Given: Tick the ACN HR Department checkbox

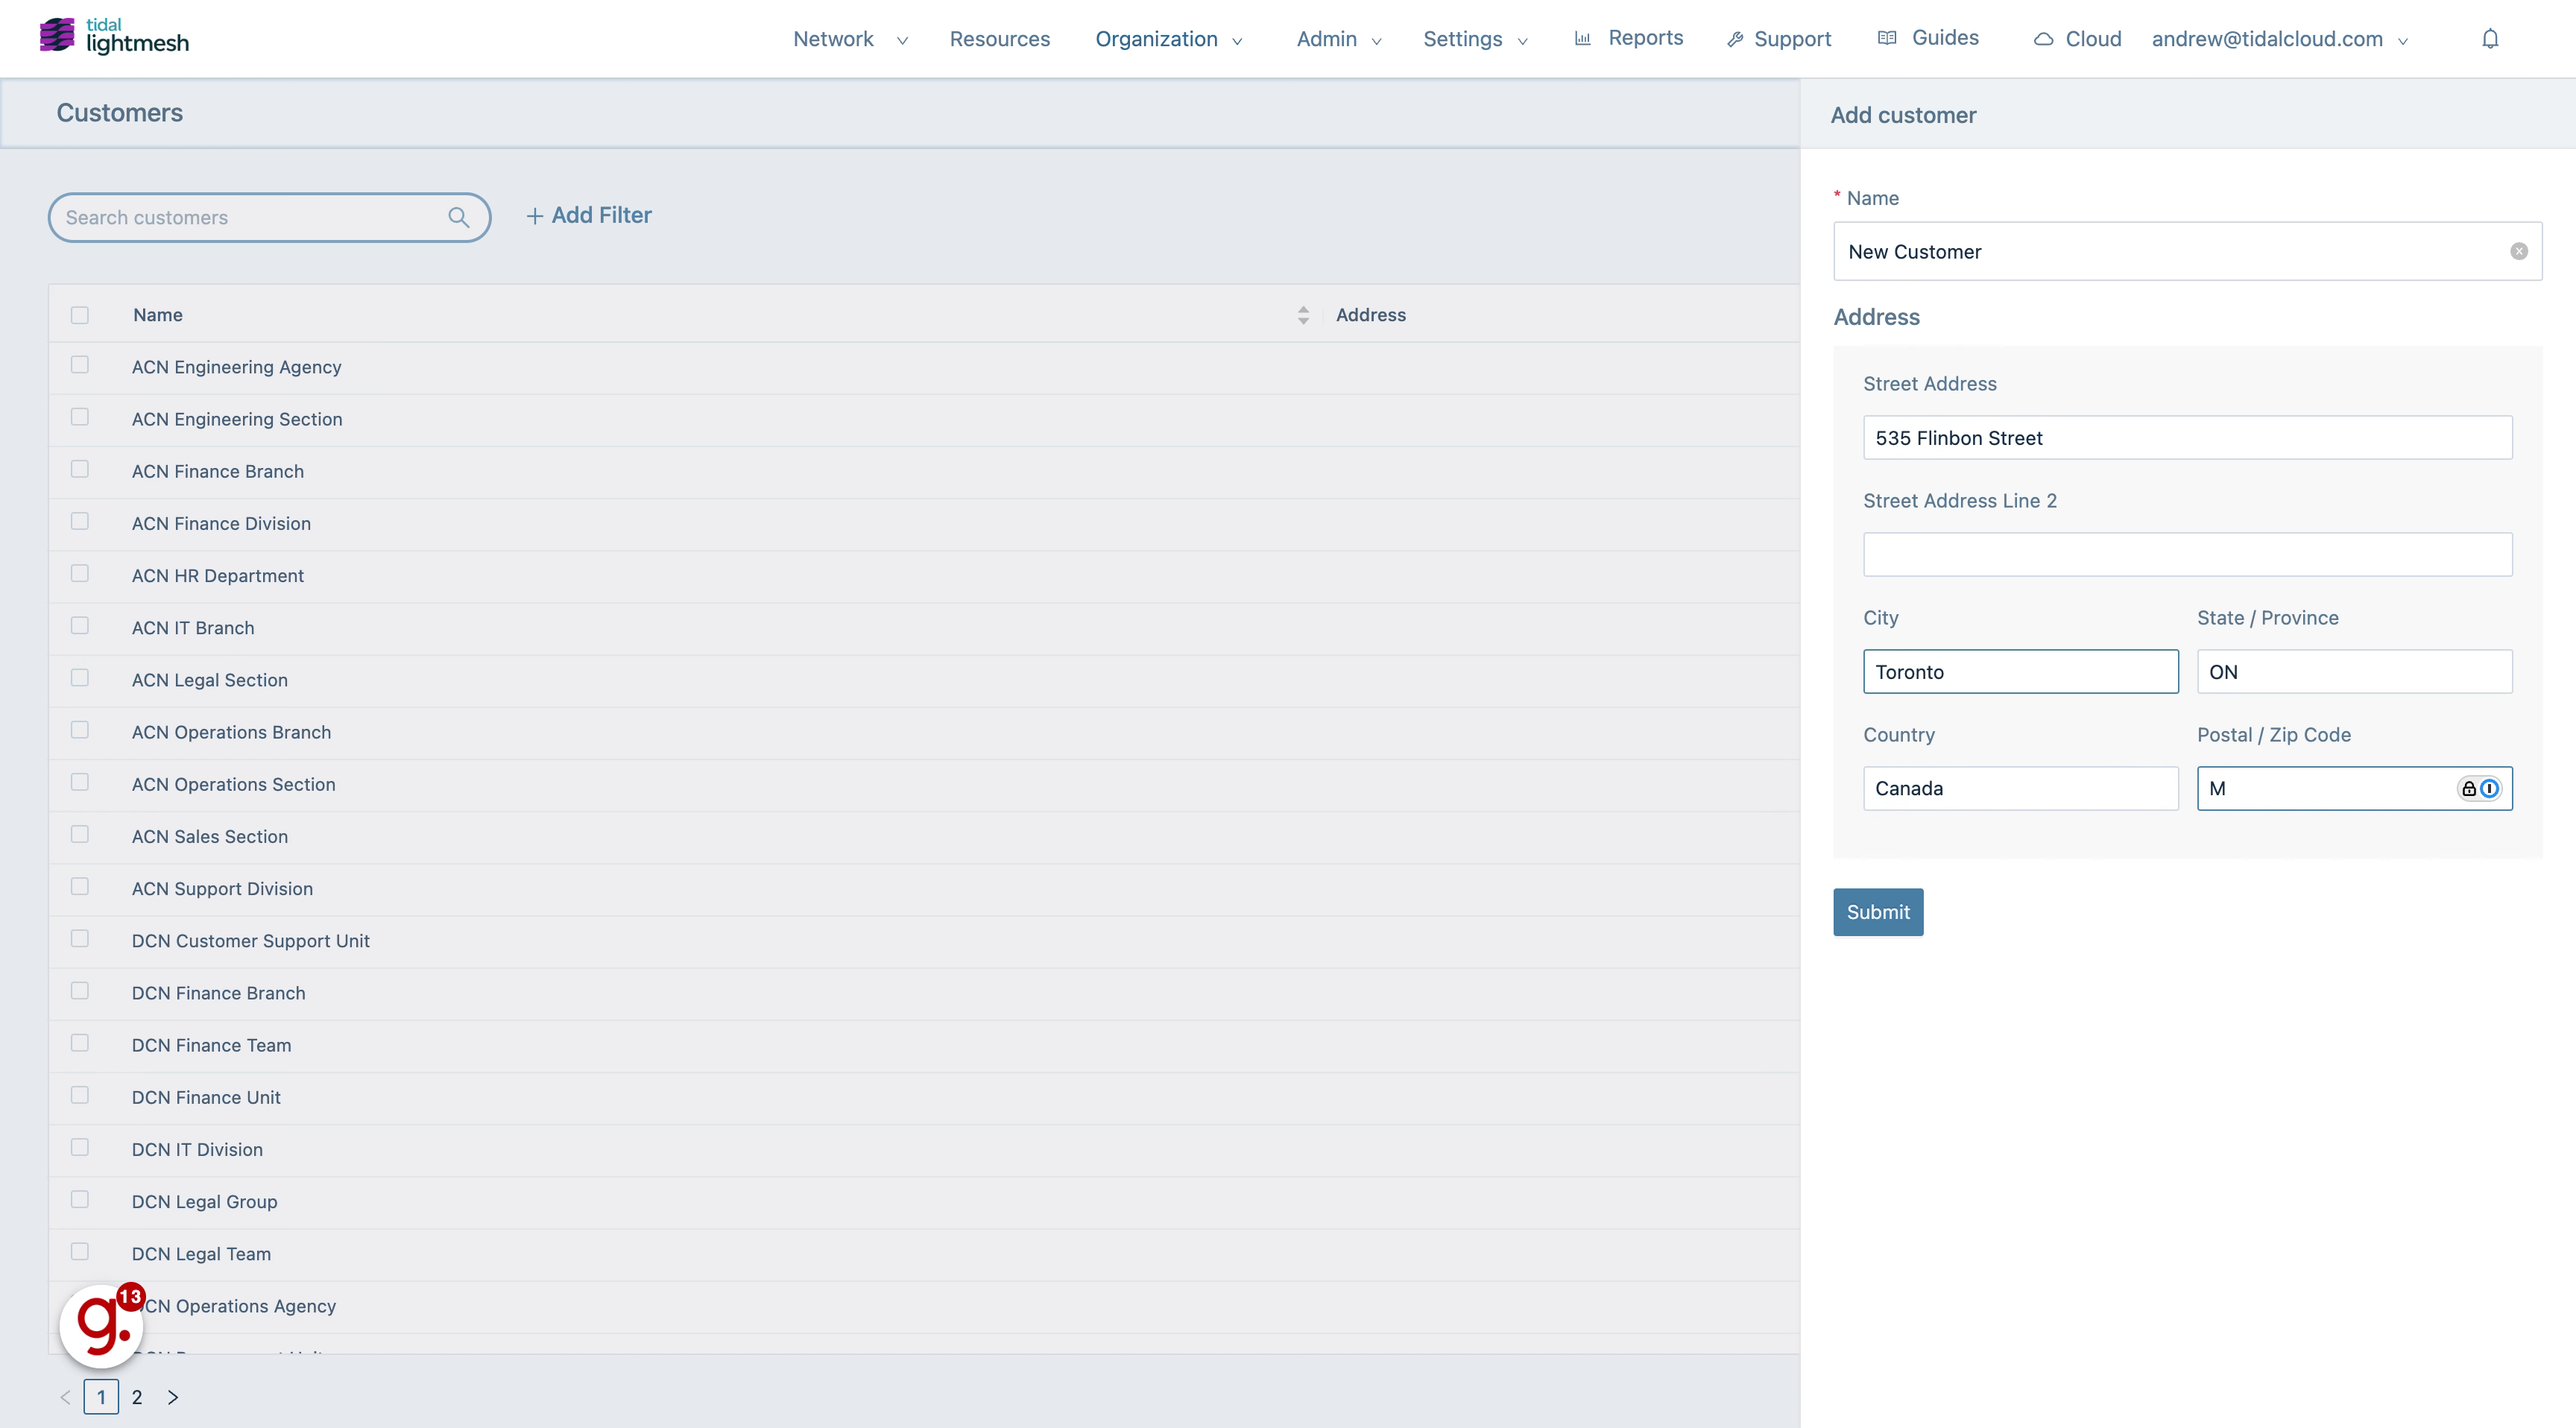Looking at the screenshot, I should tap(80, 573).
